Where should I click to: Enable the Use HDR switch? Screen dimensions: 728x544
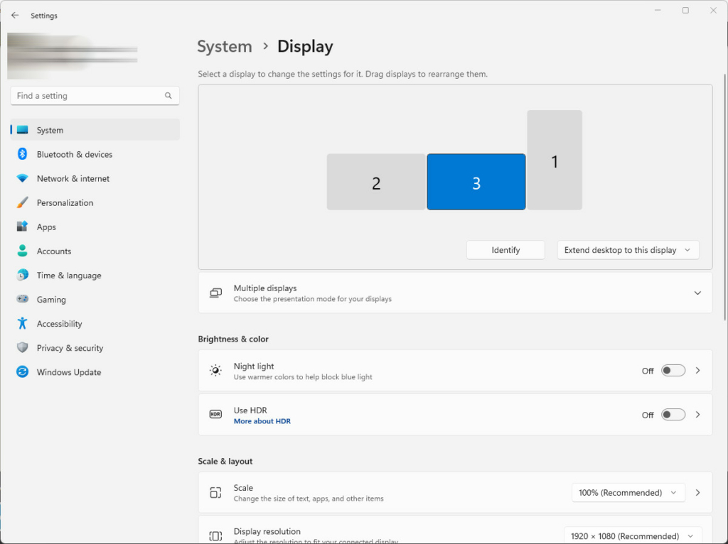pyautogui.click(x=673, y=415)
